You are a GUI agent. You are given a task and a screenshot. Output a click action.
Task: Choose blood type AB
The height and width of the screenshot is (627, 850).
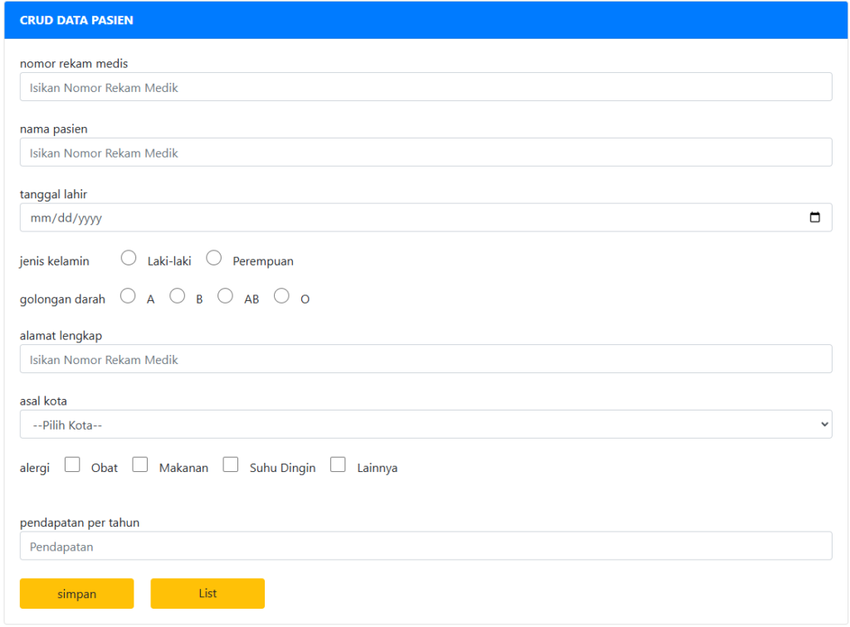pos(225,295)
